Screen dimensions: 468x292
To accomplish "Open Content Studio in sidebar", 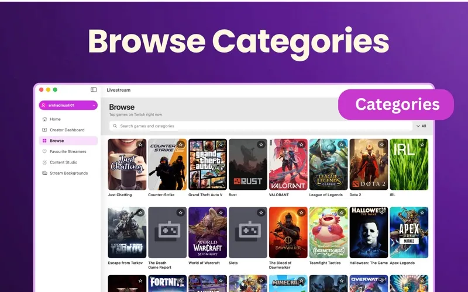I will 68,162.
